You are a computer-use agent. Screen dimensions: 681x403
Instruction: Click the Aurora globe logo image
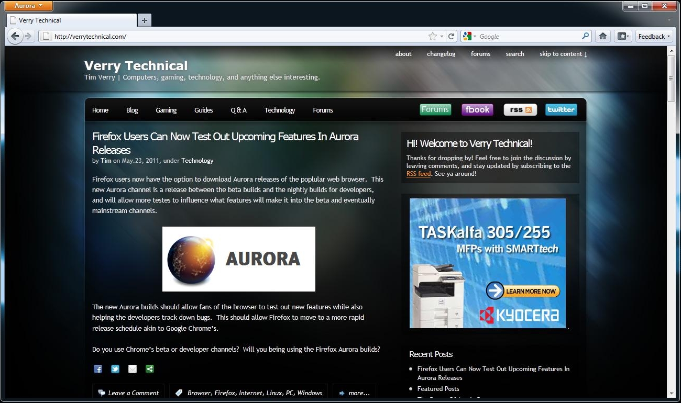[x=239, y=259]
